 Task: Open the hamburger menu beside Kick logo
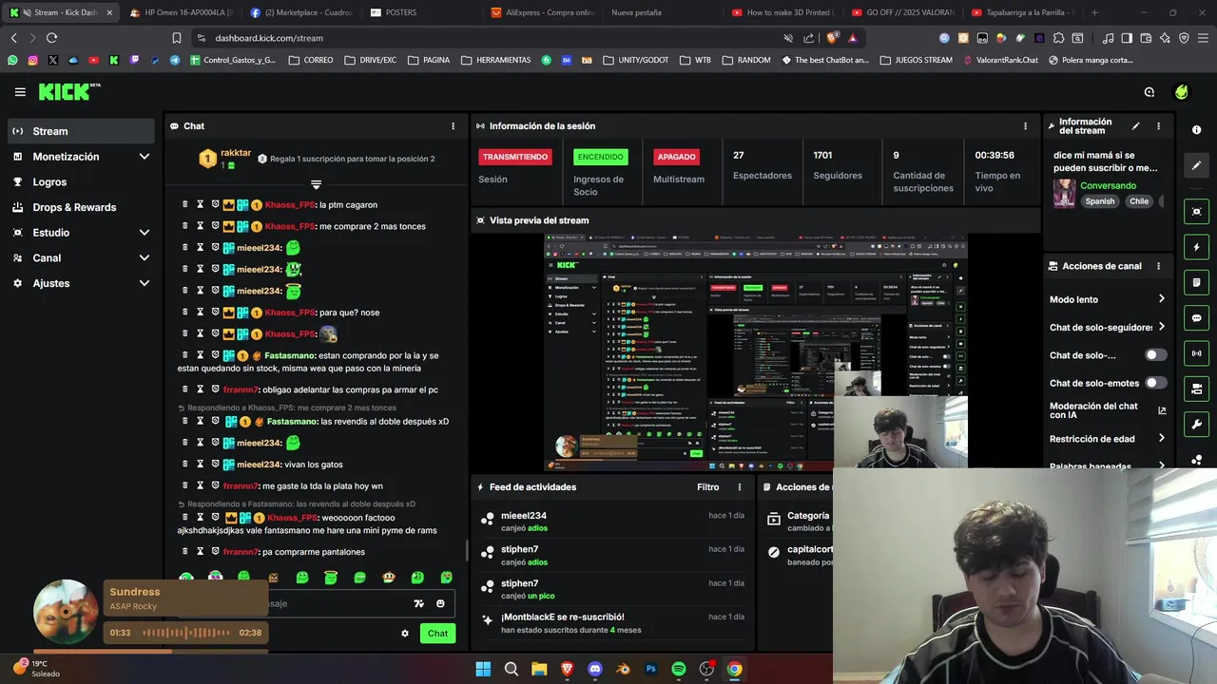pos(20,92)
